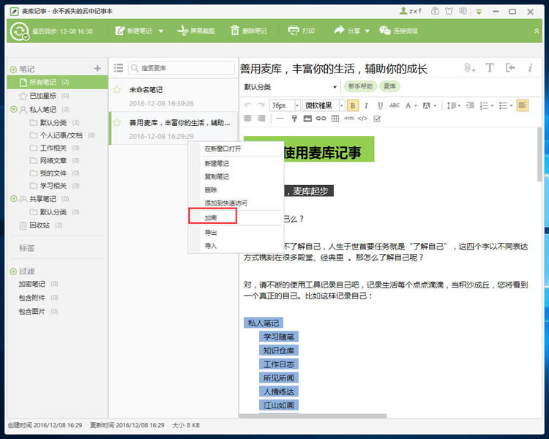Click the 新手帮助 tag
Screen dimensions: 549x439
click(360, 86)
